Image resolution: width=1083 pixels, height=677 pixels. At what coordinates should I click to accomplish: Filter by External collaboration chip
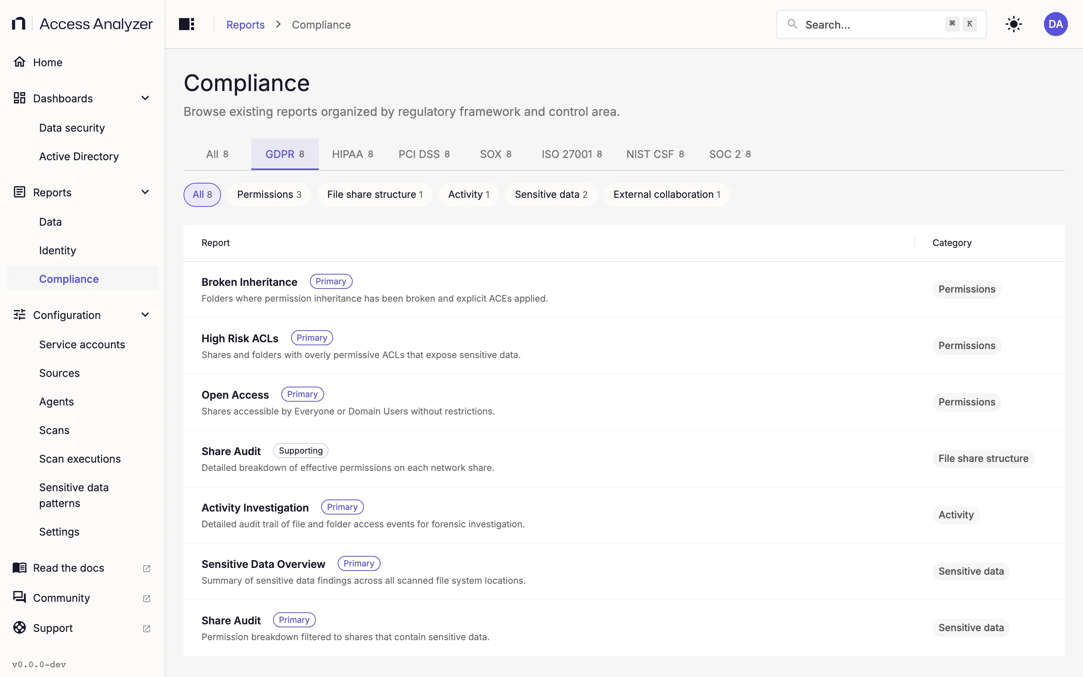pos(667,194)
